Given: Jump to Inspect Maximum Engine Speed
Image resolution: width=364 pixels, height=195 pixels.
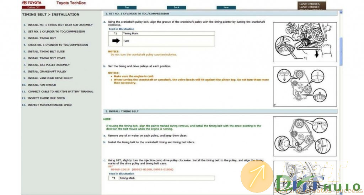Looking at the screenshot, I should point(50,105).
